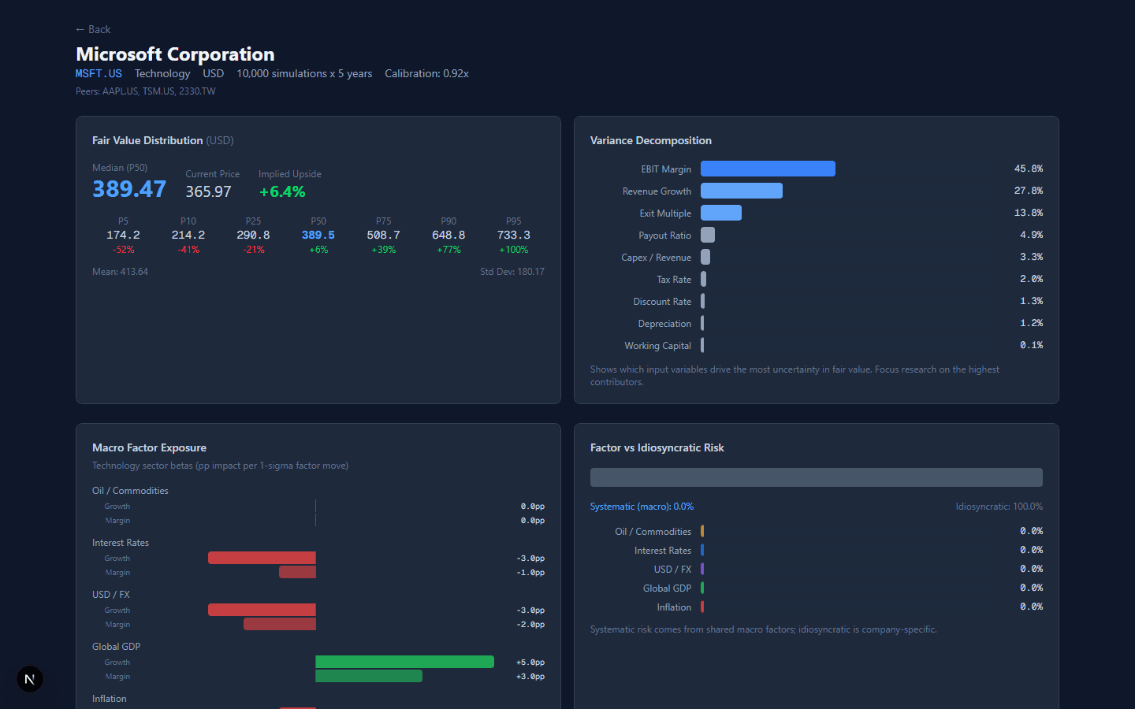Click the Macro Factor Exposure heading
Viewport: 1135px width, 709px height.
click(x=149, y=447)
